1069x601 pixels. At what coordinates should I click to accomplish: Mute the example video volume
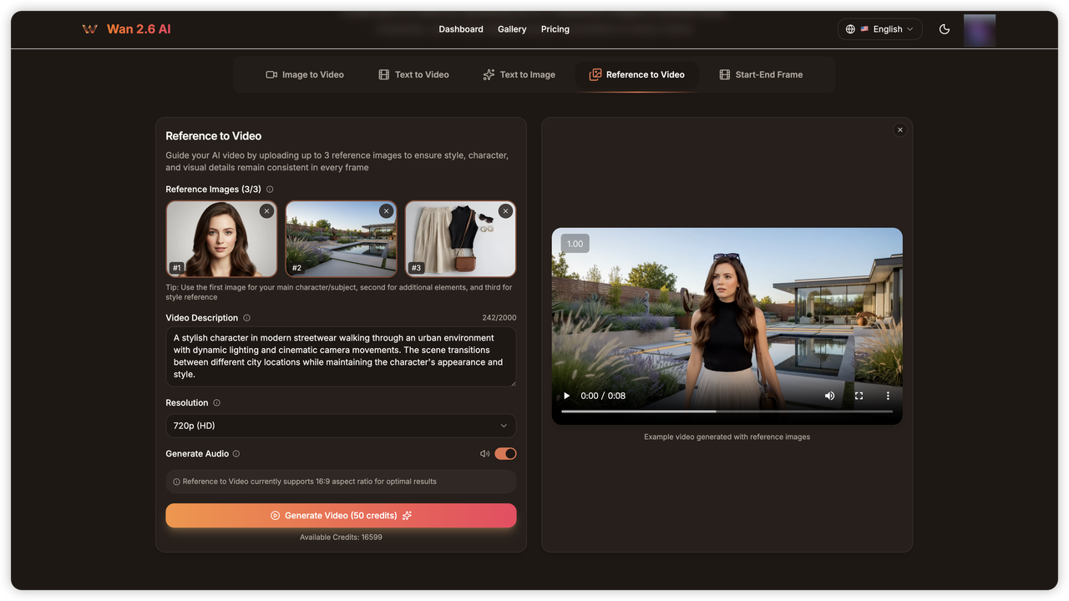(x=829, y=396)
